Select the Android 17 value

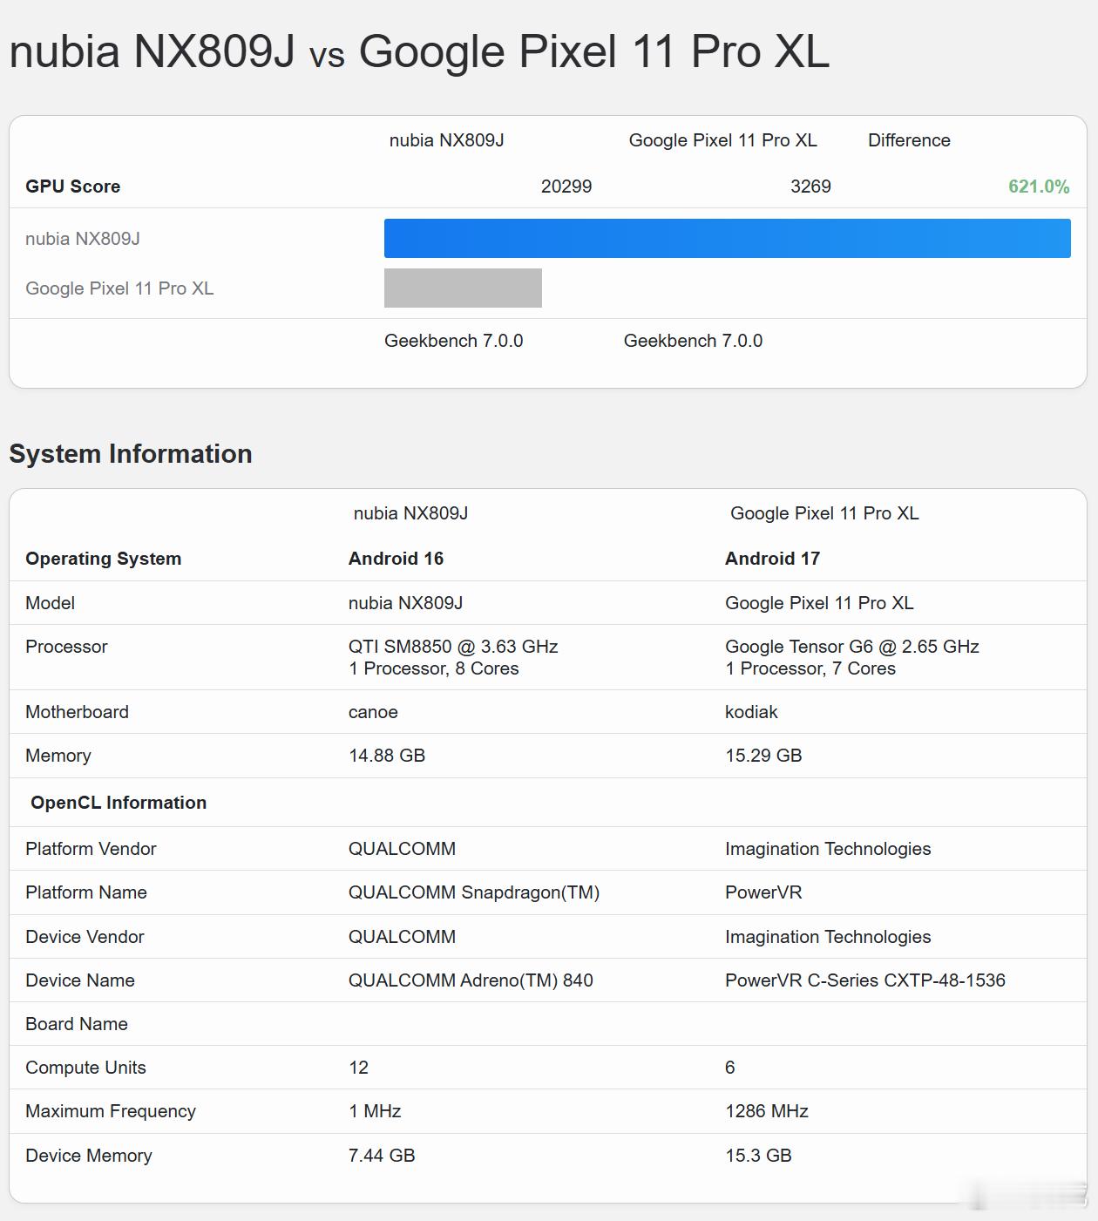(772, 559)
